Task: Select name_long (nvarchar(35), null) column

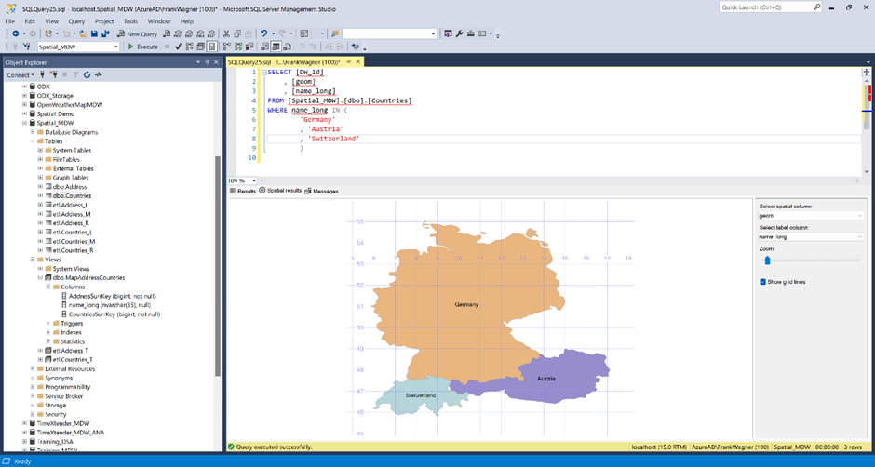Action: [108, 305]
